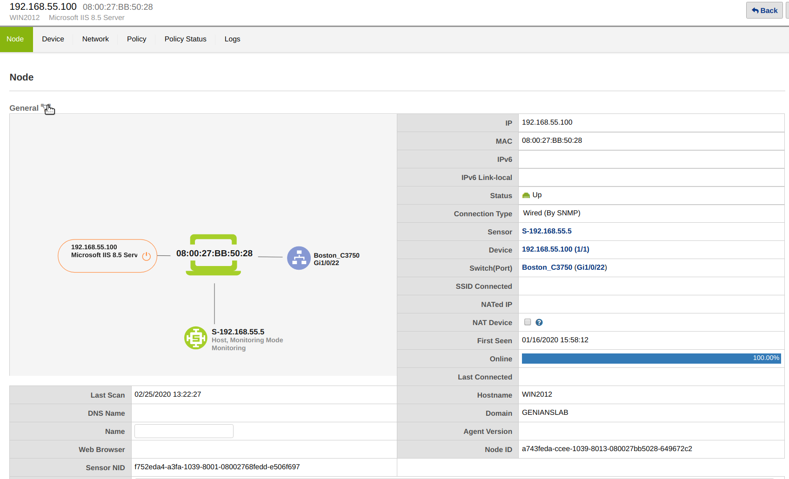The width and height of the screenshot is (789, 479).
Task: Focus the Name input field
Action: tap(184, 431)
